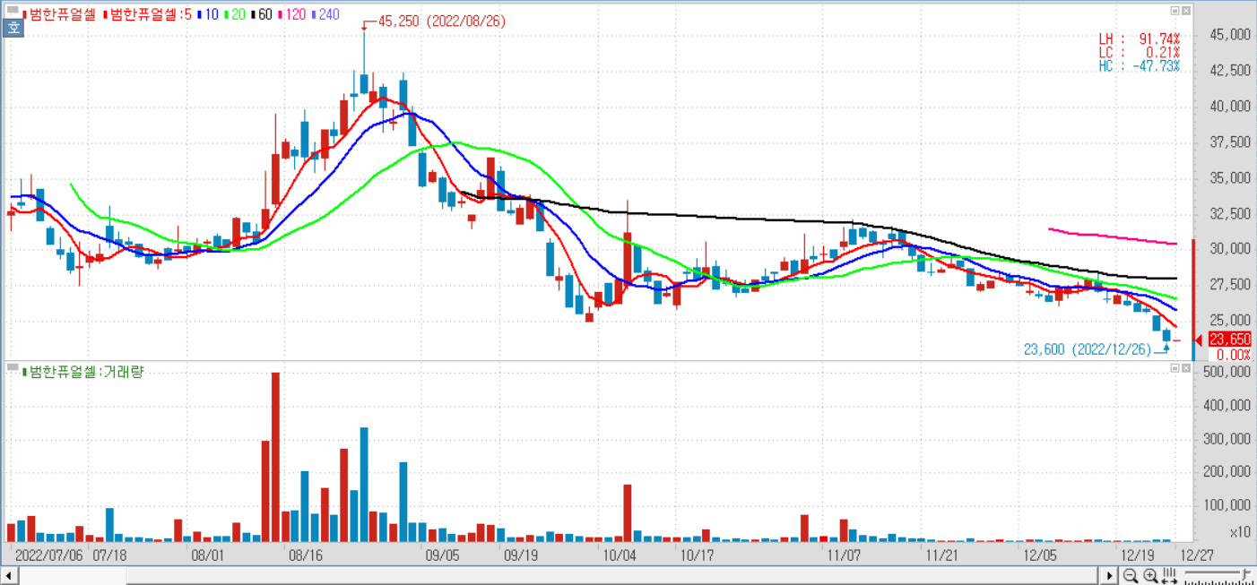
Task: Click the 0.00% change label
Action: point(1234,354)
